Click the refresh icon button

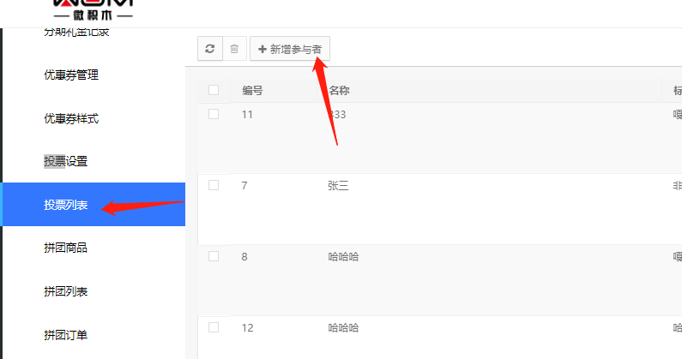(209, 50)
